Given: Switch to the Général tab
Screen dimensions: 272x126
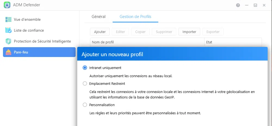Looking at the screenshot, I should point(98,17).
